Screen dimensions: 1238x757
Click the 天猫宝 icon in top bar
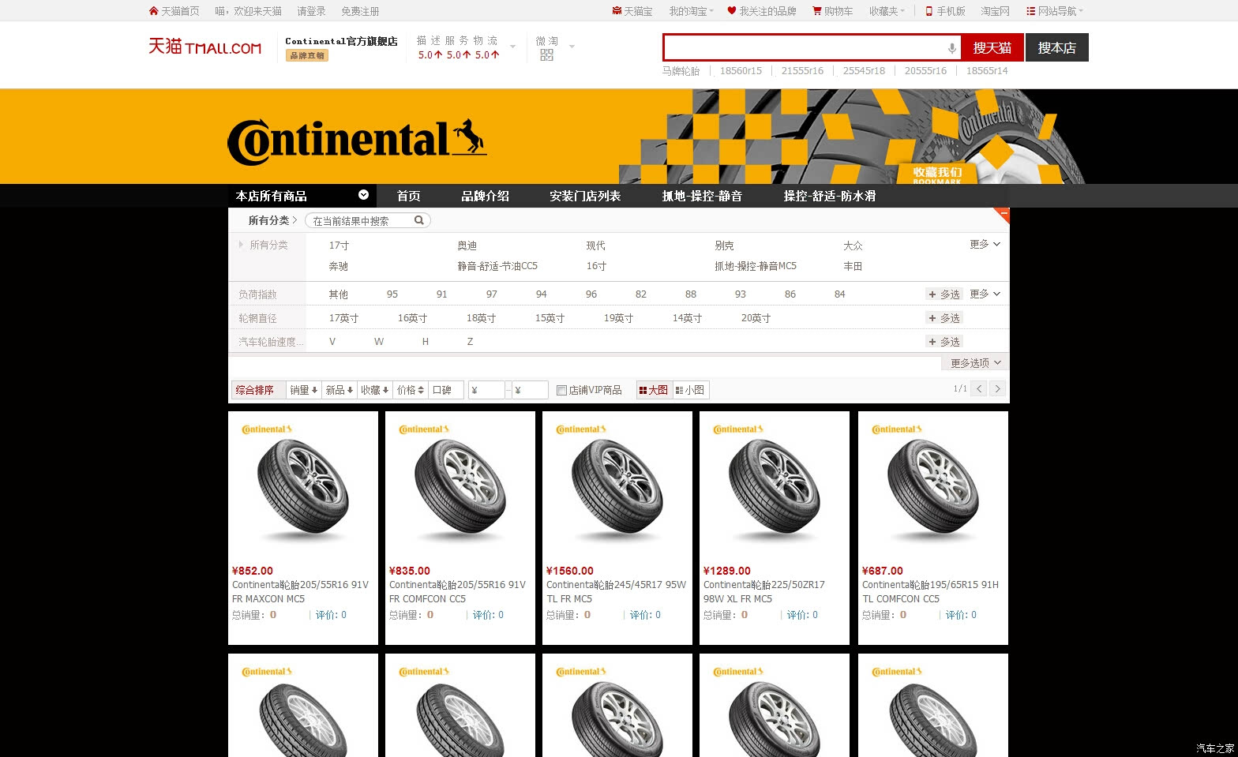click(x=617, y=11)
